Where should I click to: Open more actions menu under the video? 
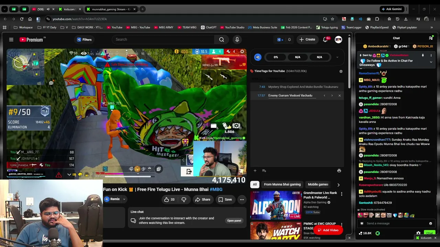coord(242,199)
